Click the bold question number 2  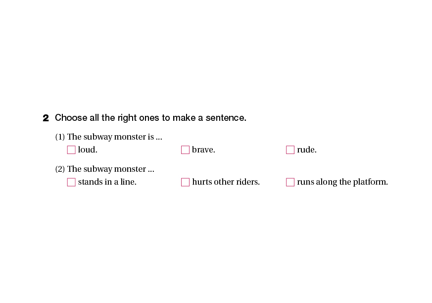coord(46,118)
